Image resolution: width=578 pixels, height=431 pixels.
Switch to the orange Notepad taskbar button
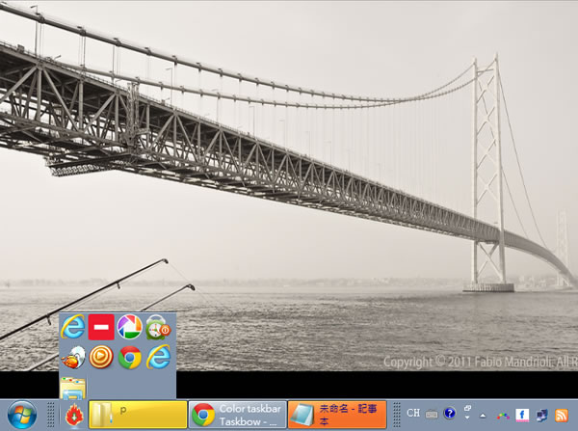337,415
